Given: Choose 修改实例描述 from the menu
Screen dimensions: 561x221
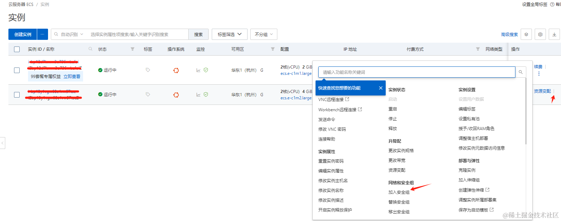Looking at the screenshot, I should coord(331,200).
